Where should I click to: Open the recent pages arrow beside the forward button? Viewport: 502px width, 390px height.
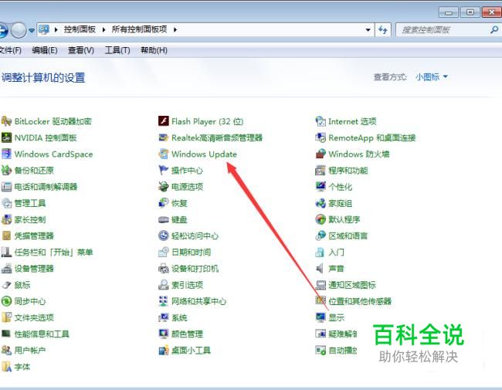point(32,30)
